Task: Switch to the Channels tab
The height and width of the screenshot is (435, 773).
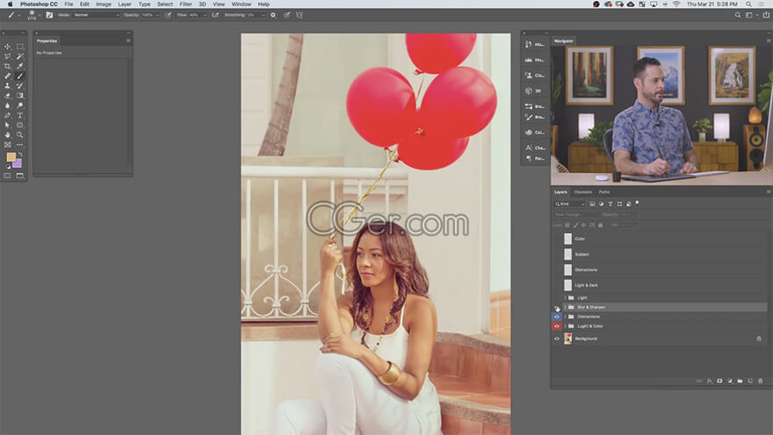Action: click(x=582, y=192)
